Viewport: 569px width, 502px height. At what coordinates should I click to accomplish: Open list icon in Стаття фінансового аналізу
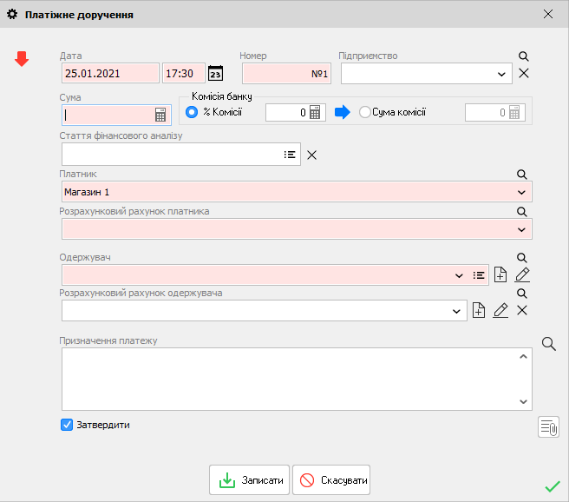[x=290, y=155]
